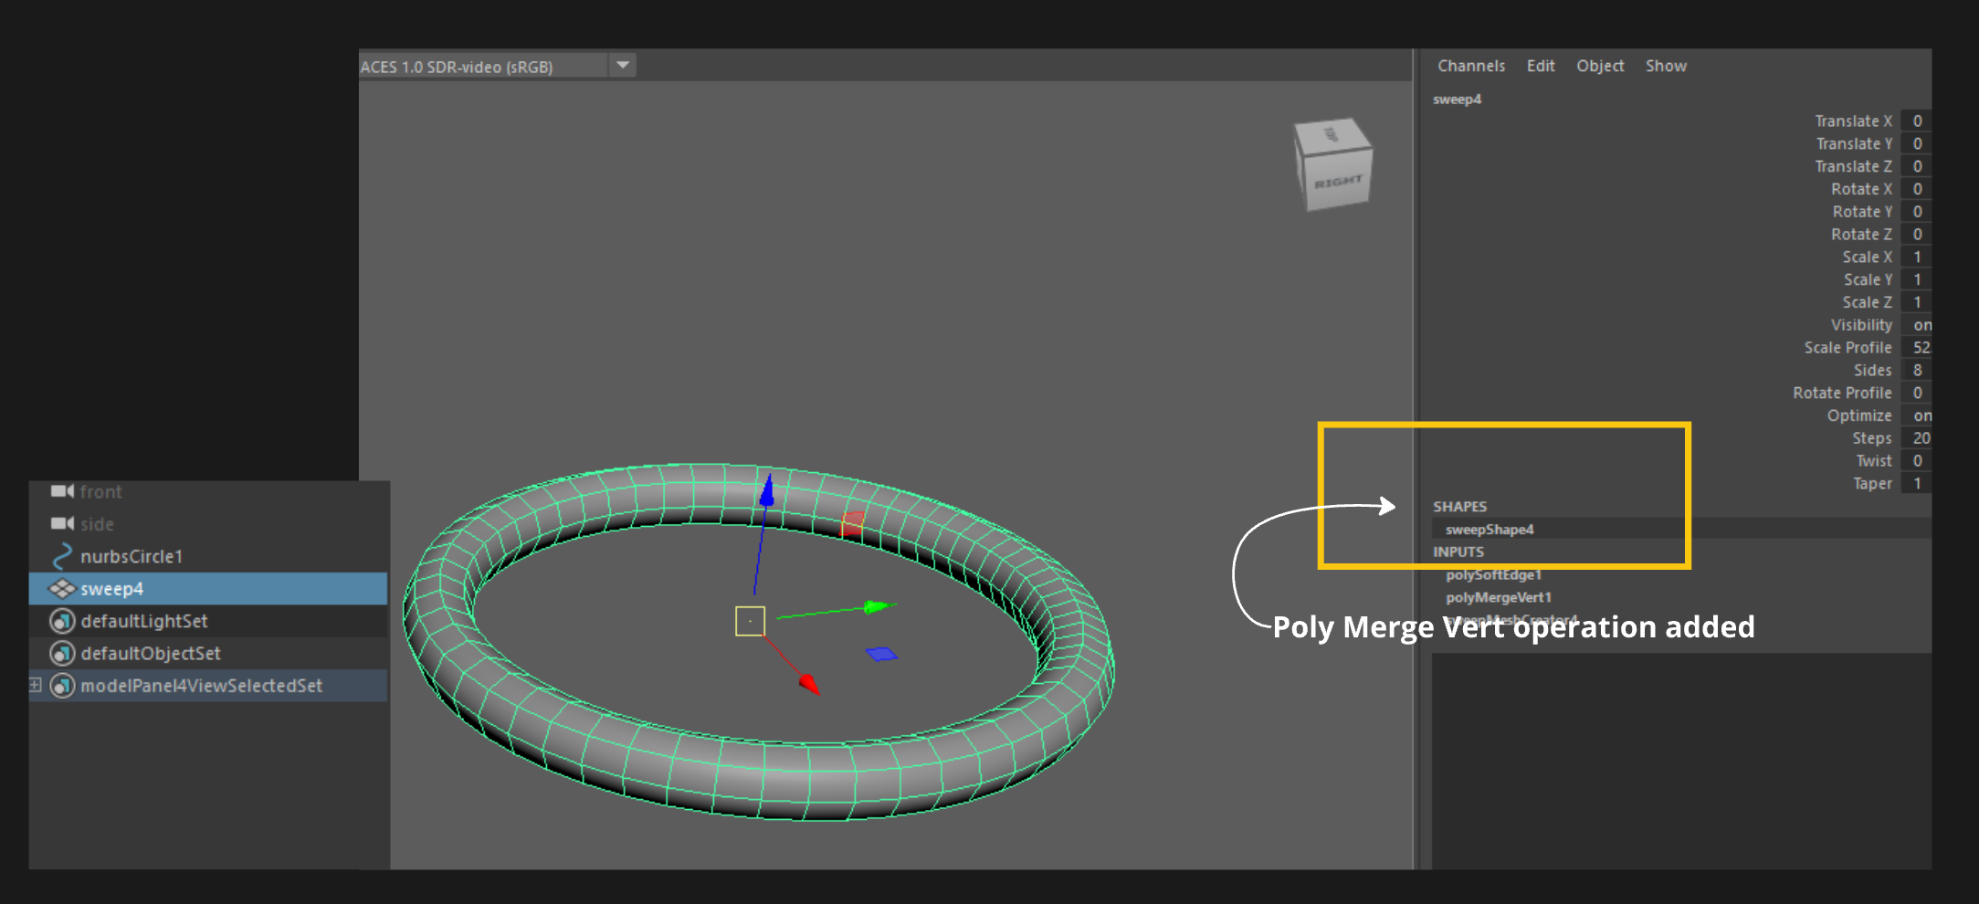The height and width of the screenshot is (904, 1979).
Task: Click the sweep4 mesh icon
Action: point(62,589)
